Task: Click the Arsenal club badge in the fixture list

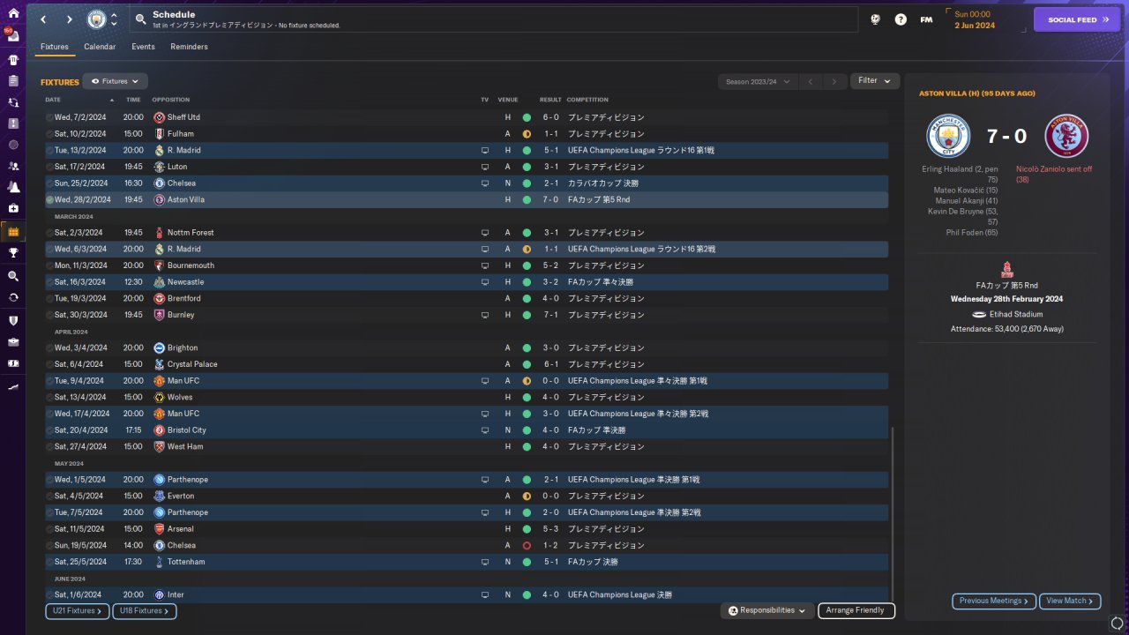Action: pyautogui.click(x=159, y=529)
